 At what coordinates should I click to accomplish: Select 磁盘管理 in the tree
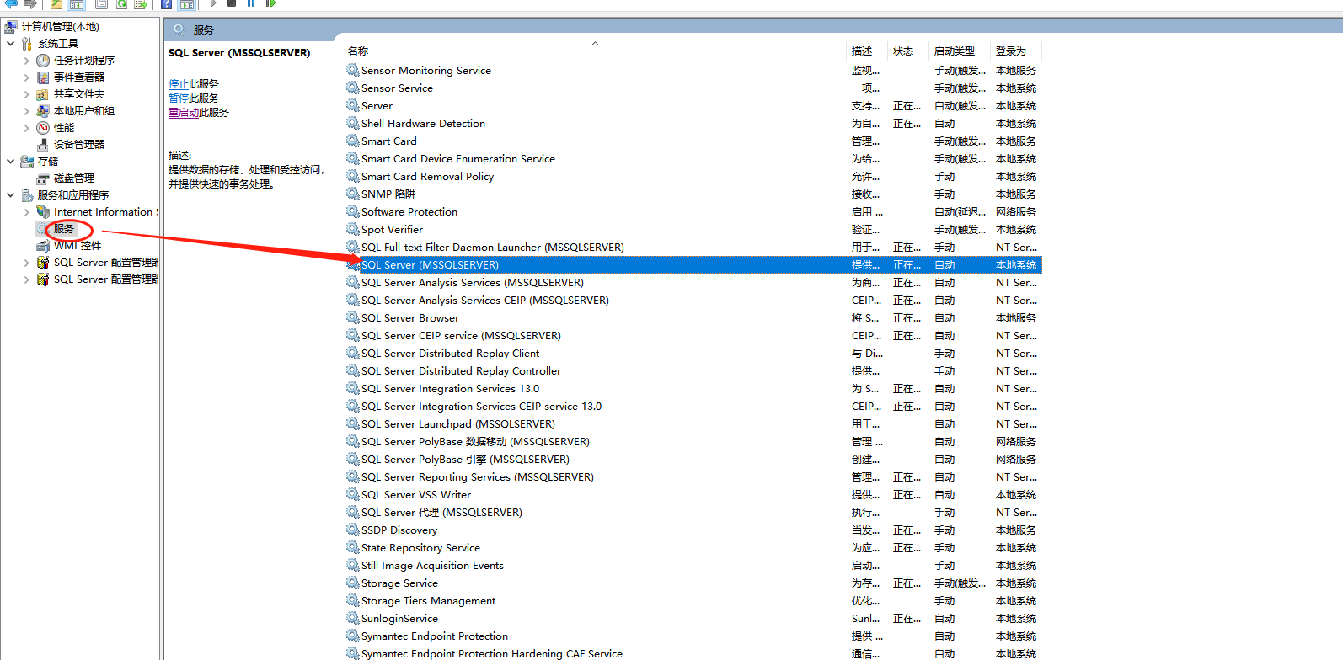74,178
